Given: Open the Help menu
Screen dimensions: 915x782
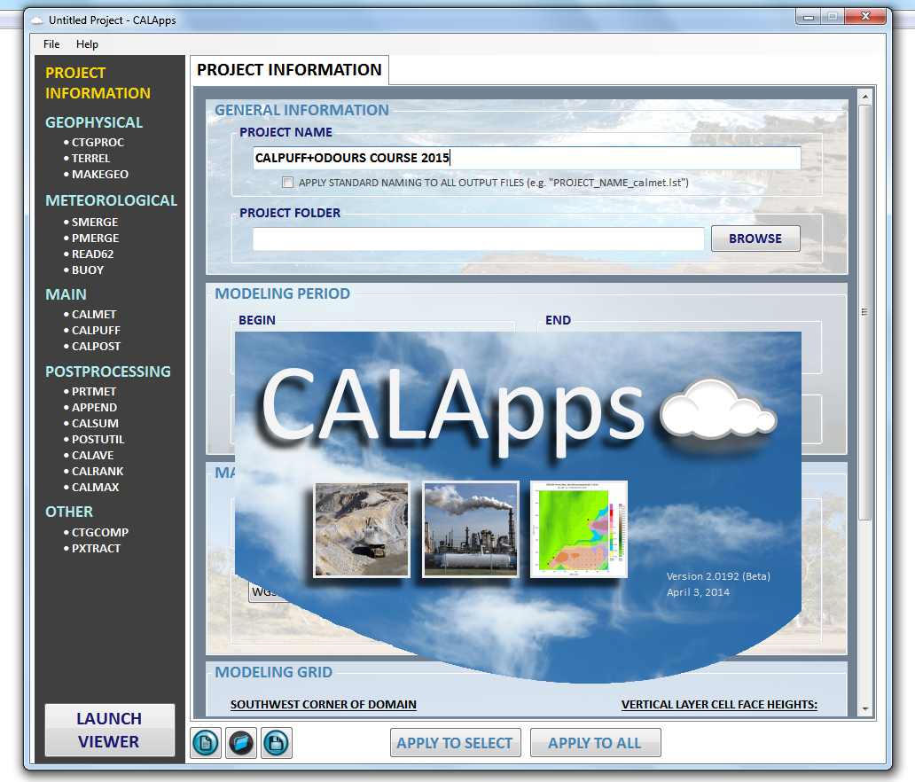Looking at the screenshot, I should [87, 44].
